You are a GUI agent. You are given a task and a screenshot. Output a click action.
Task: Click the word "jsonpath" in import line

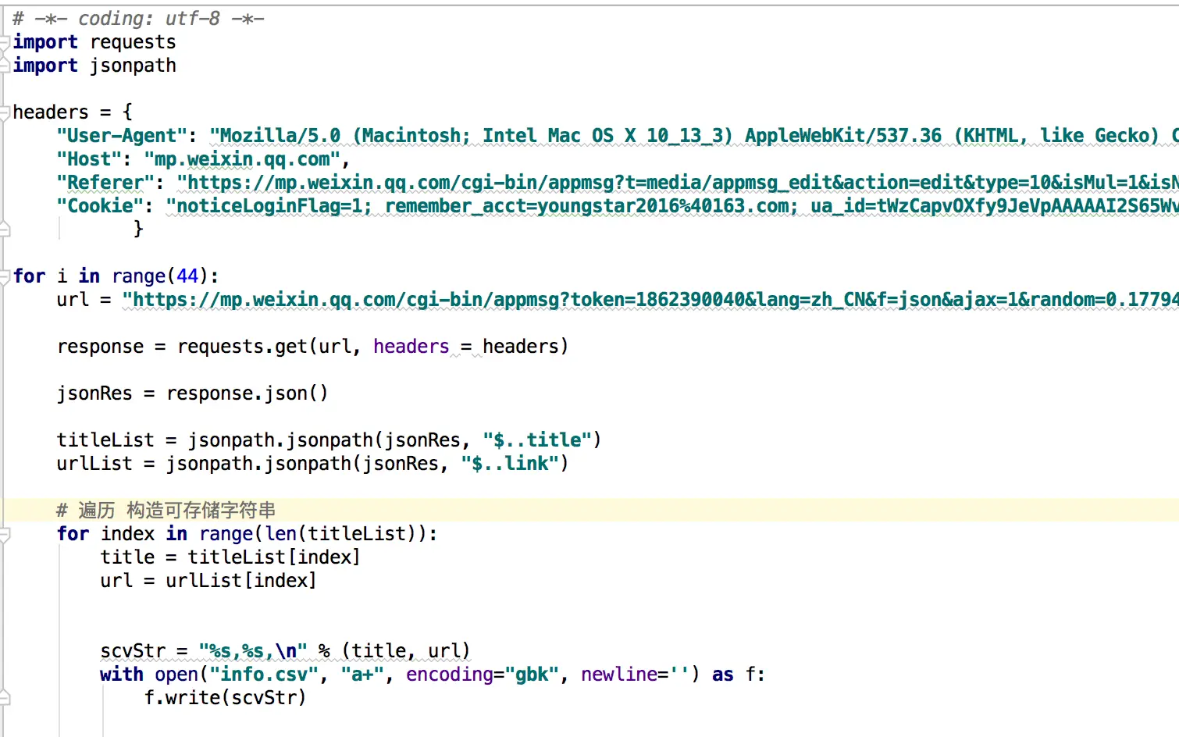tap(133, 66)
